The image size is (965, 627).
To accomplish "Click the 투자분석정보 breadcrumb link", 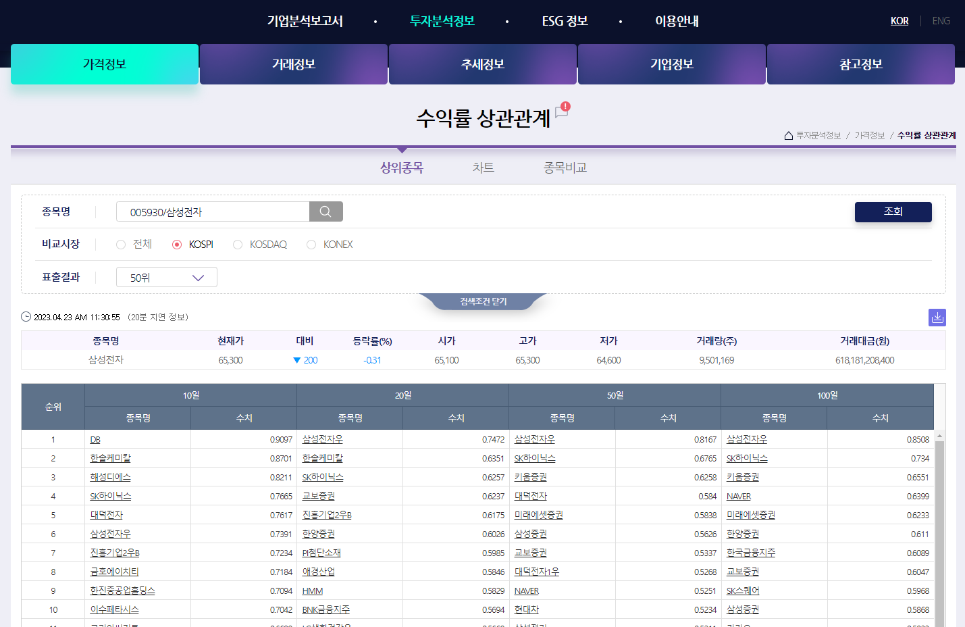I will [x=818, y=136].
